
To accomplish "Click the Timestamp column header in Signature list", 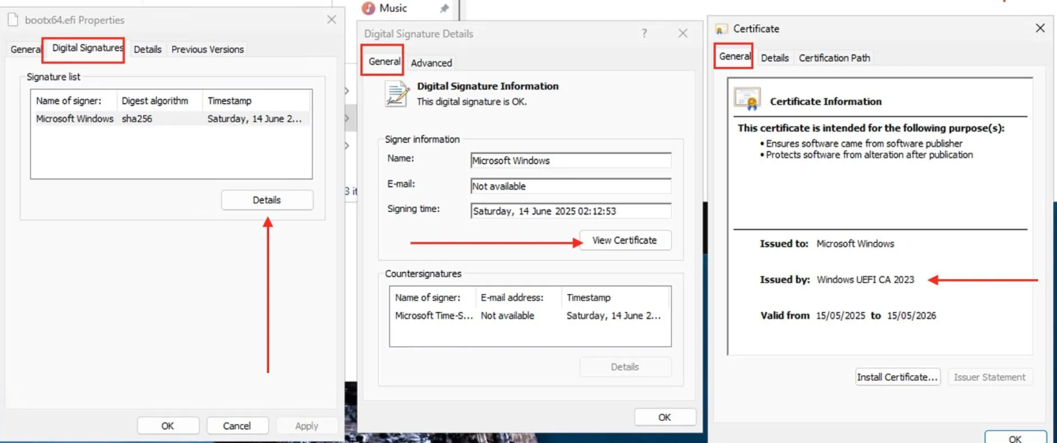I will tap(257, 101).
